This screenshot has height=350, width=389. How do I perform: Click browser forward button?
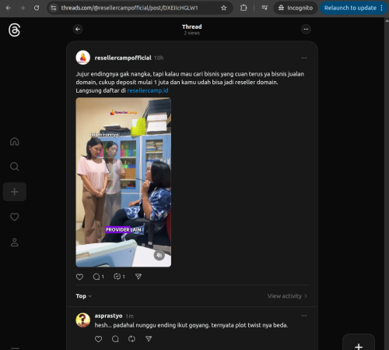pyautogui.click(x=23, y=8)
